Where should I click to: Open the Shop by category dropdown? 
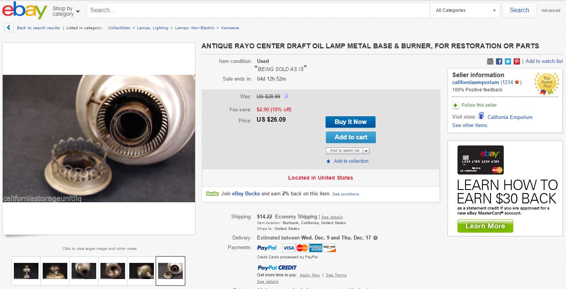pos(66,11)
